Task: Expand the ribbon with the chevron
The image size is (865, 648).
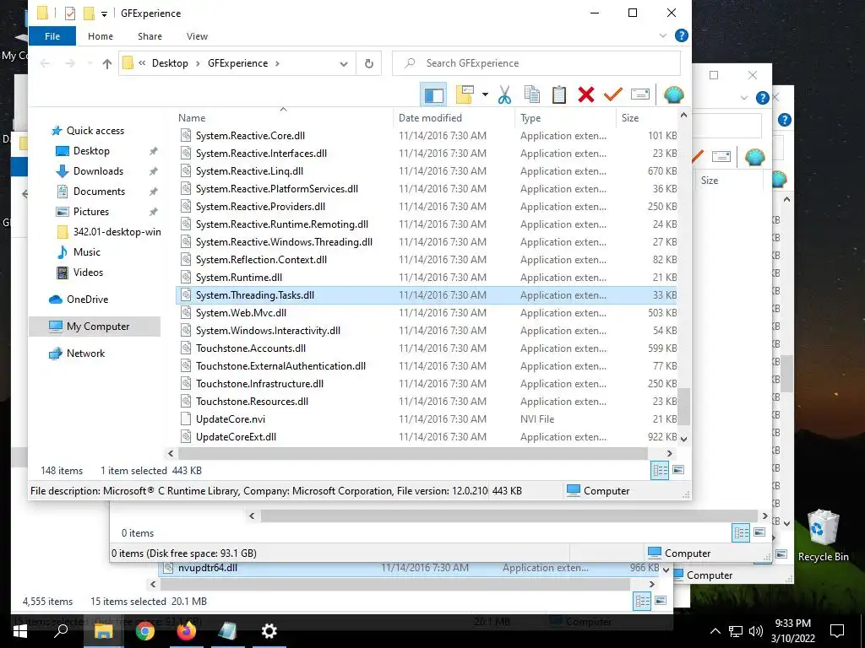Action: click(663, 35)
